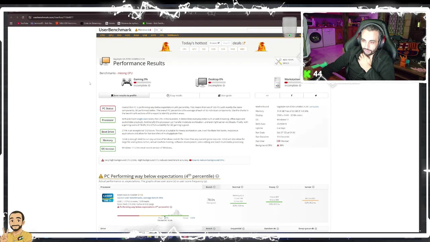The width and height of the screenshot is (430, 242).
Task: Jump to the Processor section button
Action: (108, 120)
